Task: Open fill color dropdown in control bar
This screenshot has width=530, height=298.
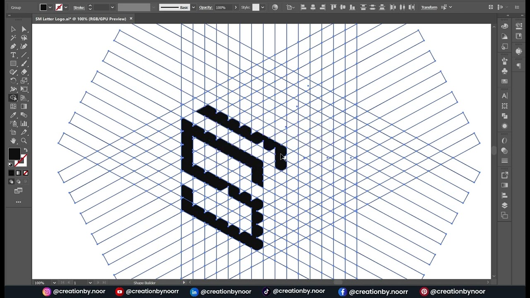Action: click(x=50, y=7)
